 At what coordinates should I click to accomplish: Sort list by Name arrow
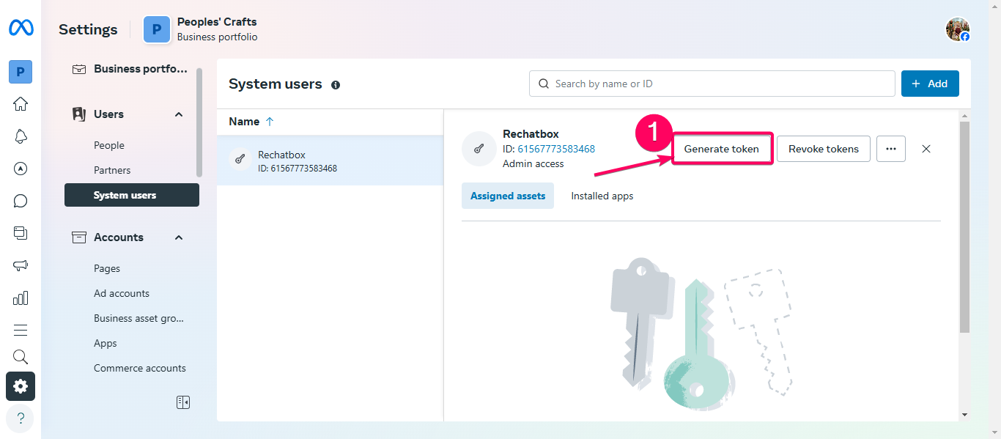tap(270, 122)
